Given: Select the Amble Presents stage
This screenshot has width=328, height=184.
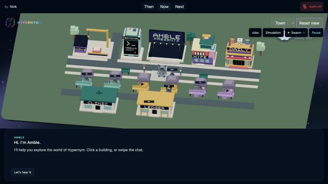Looking at the screenshot, I should pos(167,46).
